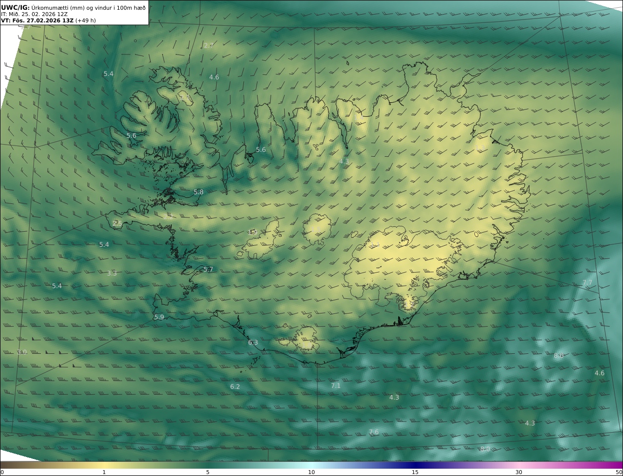Click the '50' tick on the colour scale

tap(619, 472)
